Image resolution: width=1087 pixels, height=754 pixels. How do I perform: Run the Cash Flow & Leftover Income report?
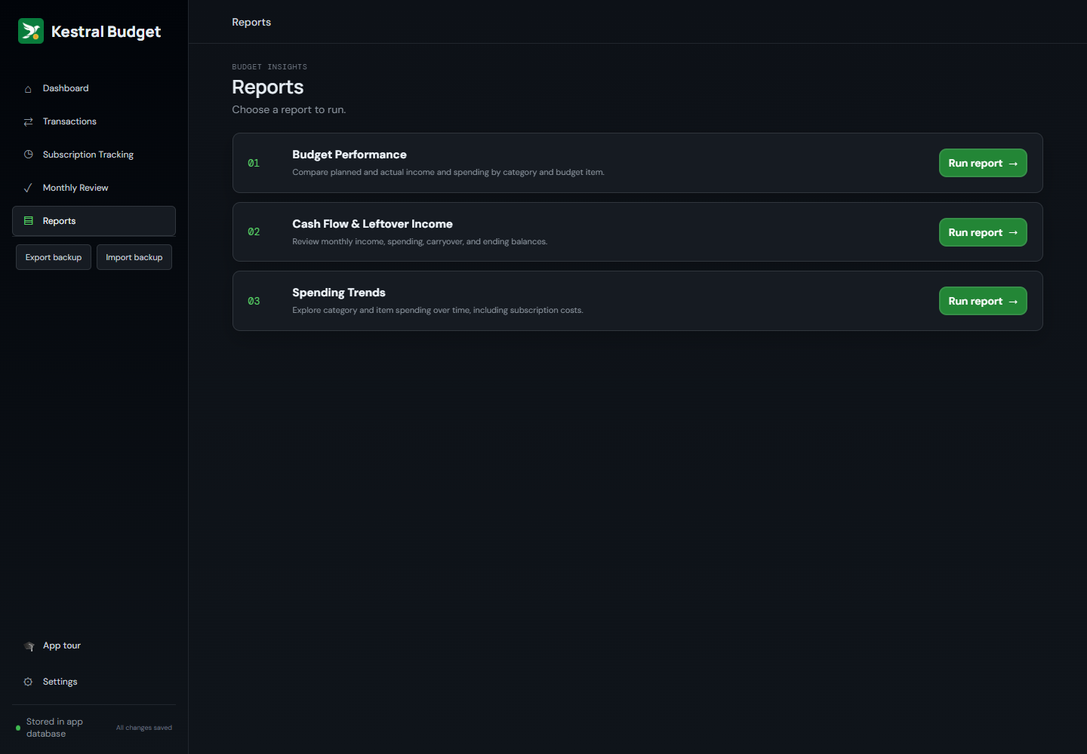[x=983, y=232]
